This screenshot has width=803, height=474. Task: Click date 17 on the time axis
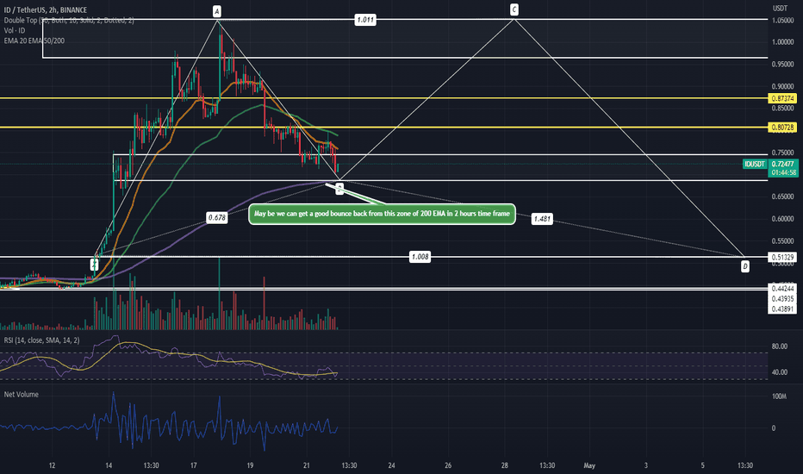click(194, 465)
